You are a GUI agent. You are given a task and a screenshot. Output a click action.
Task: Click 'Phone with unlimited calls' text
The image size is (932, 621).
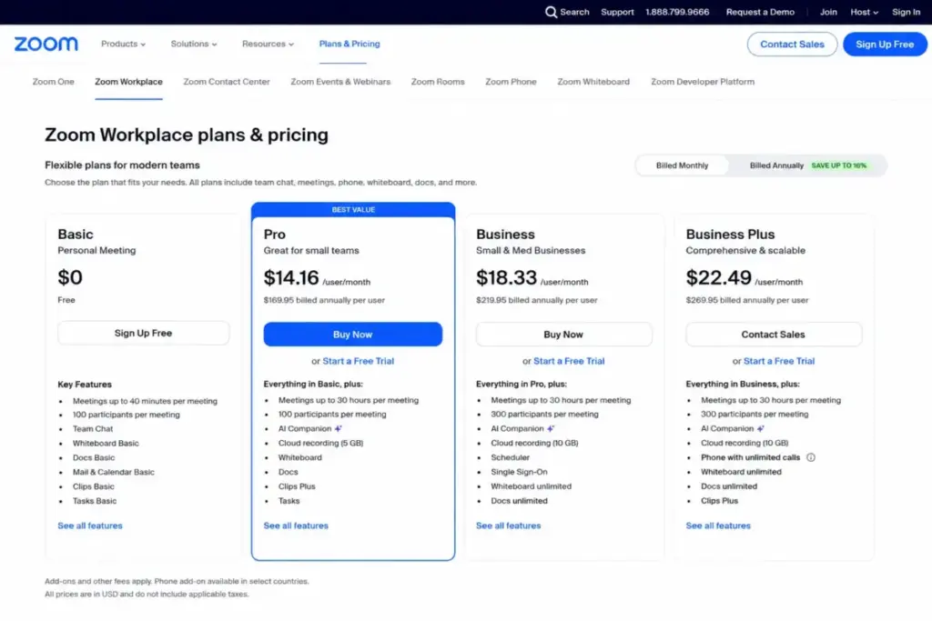[x=750, y=457]
